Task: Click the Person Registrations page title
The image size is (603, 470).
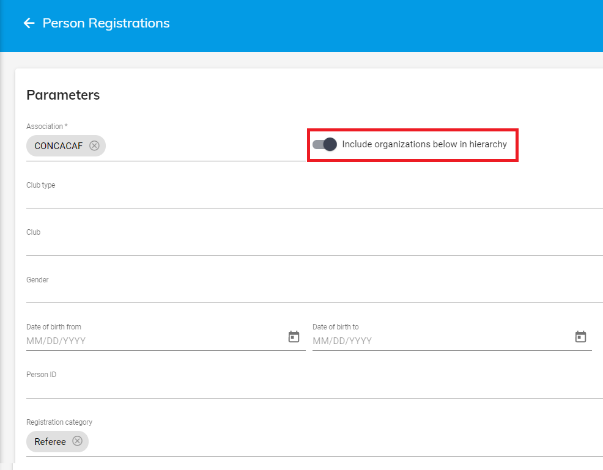Action: click(x=106, y=23)
